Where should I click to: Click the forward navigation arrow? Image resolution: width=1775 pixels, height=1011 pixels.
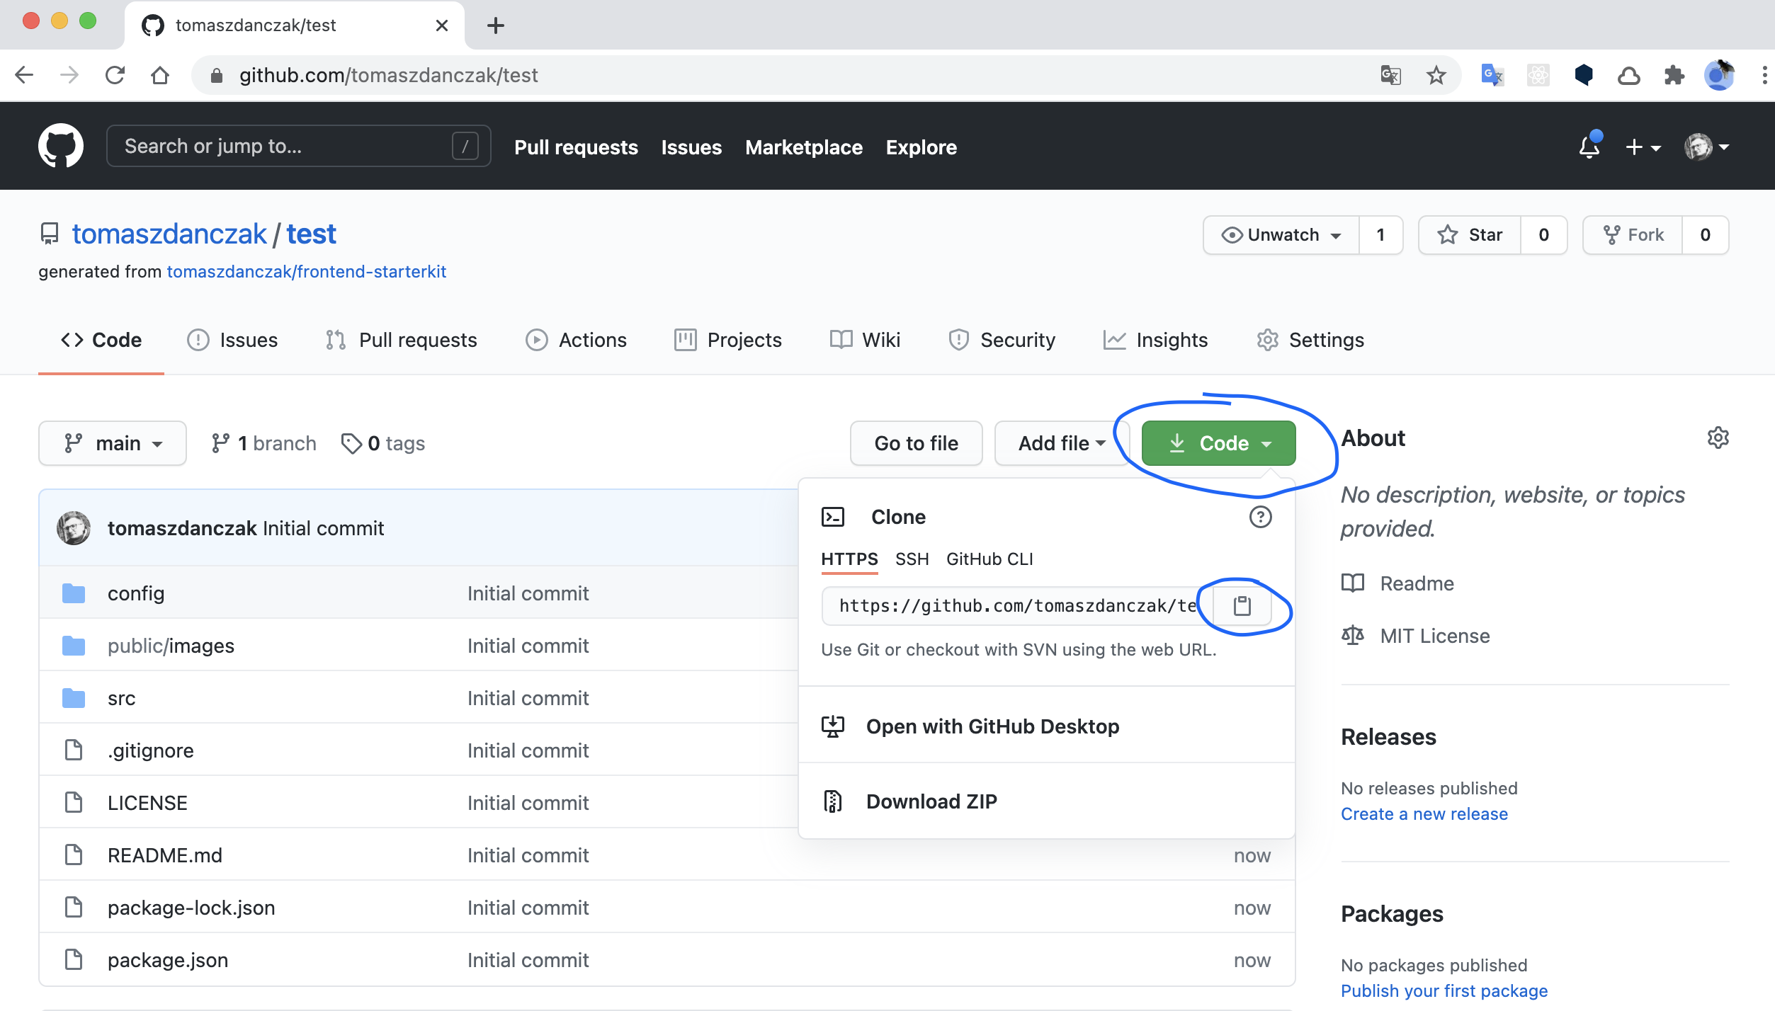point(69,75)
